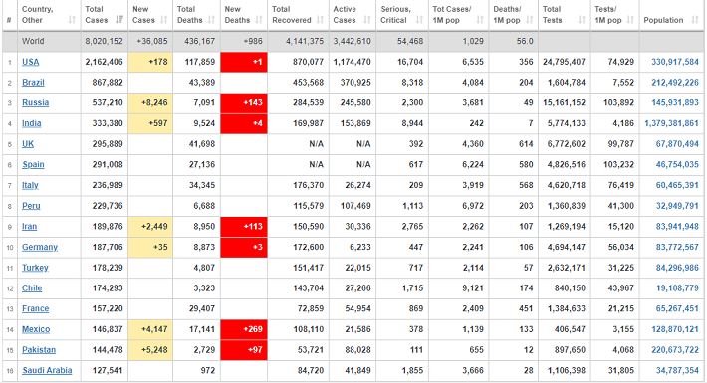The width and height of the screenshot is (707, 383).
Task: Open Brazil population link 212,492,226
Action: point(675,83)
